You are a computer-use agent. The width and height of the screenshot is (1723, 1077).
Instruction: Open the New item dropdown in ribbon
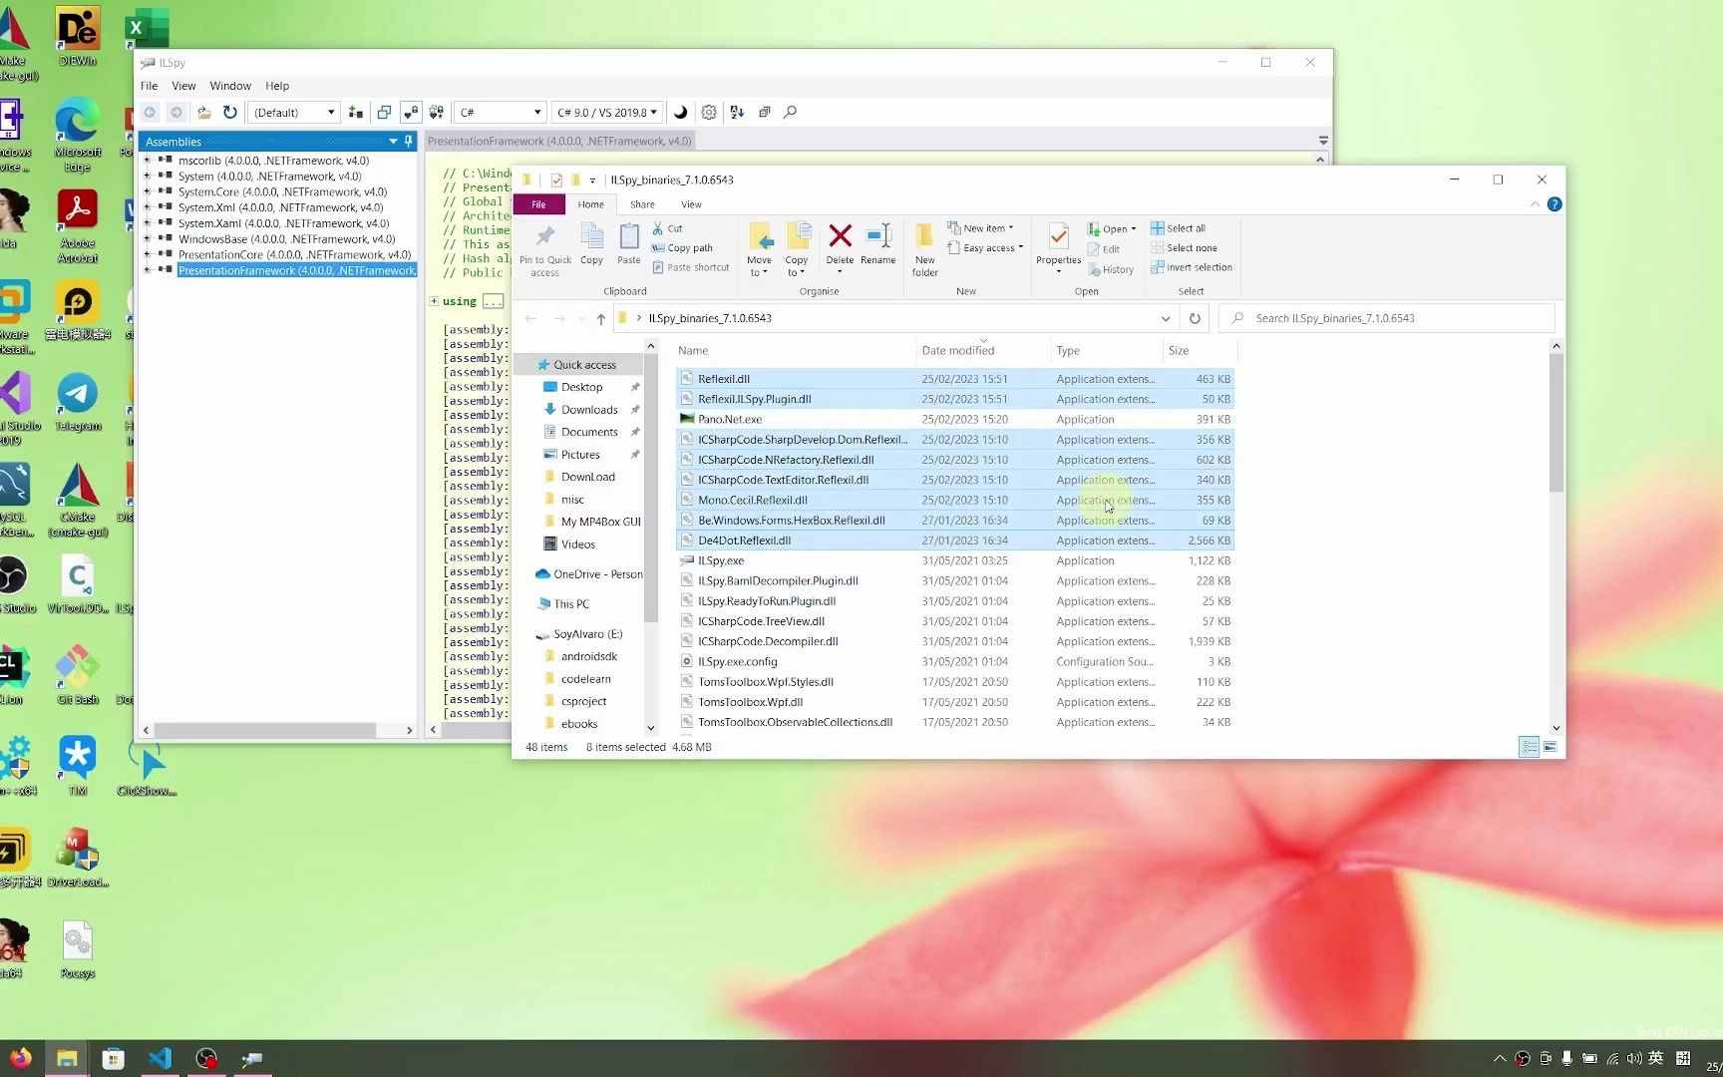[981, 228]
